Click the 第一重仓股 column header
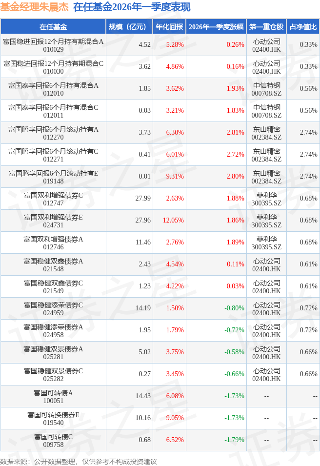 (x=266, y=27)
